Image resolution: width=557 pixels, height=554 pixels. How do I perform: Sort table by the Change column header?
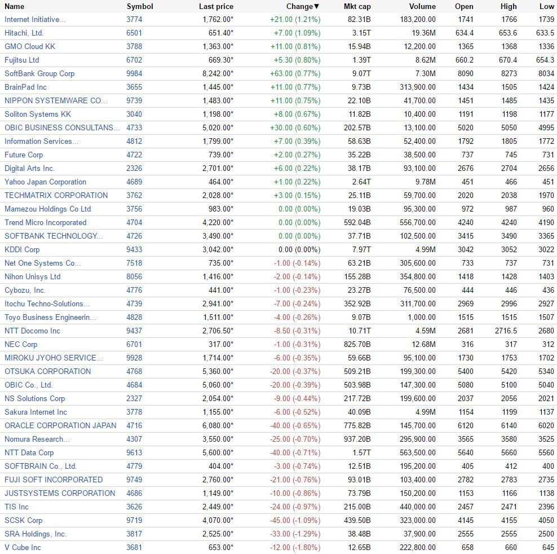click(303, 6)
